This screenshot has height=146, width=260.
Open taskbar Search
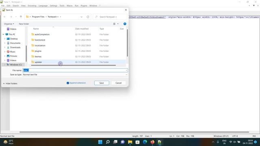(x=108, y=142)
